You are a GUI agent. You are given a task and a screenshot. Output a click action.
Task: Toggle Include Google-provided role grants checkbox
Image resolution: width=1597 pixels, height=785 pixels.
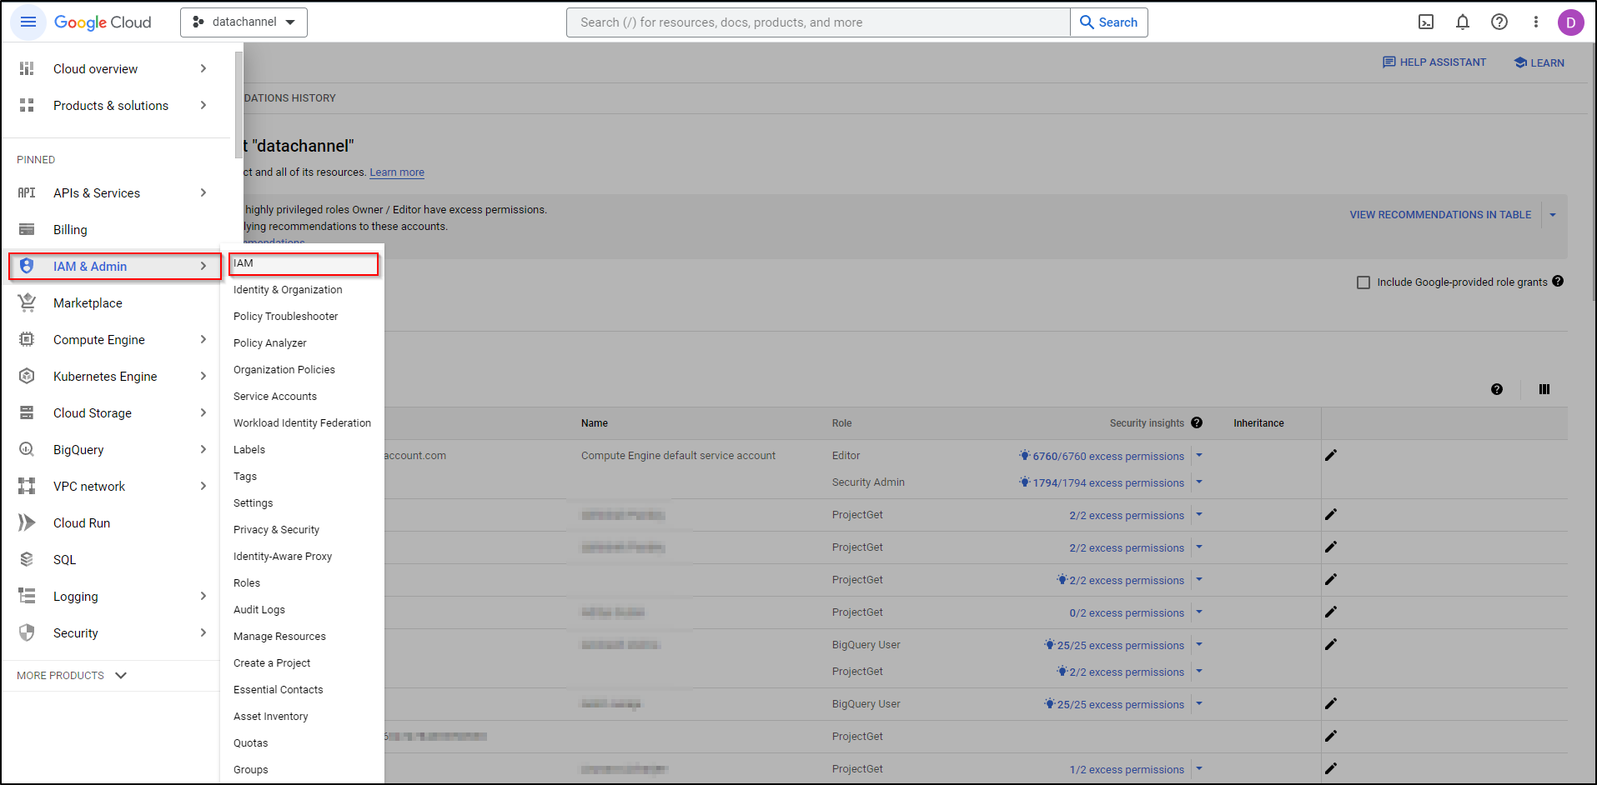coord(1363,282)
